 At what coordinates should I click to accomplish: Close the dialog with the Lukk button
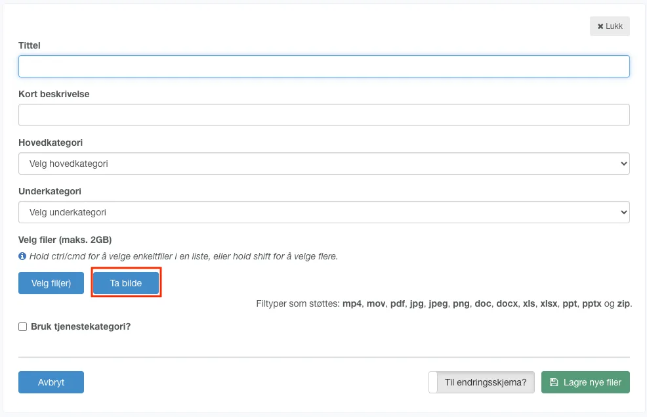pyautogui.click(x=610, y=27)
